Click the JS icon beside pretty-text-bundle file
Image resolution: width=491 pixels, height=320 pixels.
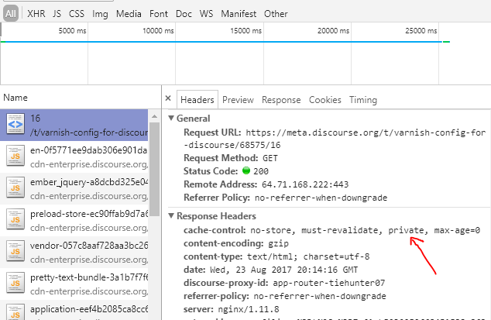15,279
